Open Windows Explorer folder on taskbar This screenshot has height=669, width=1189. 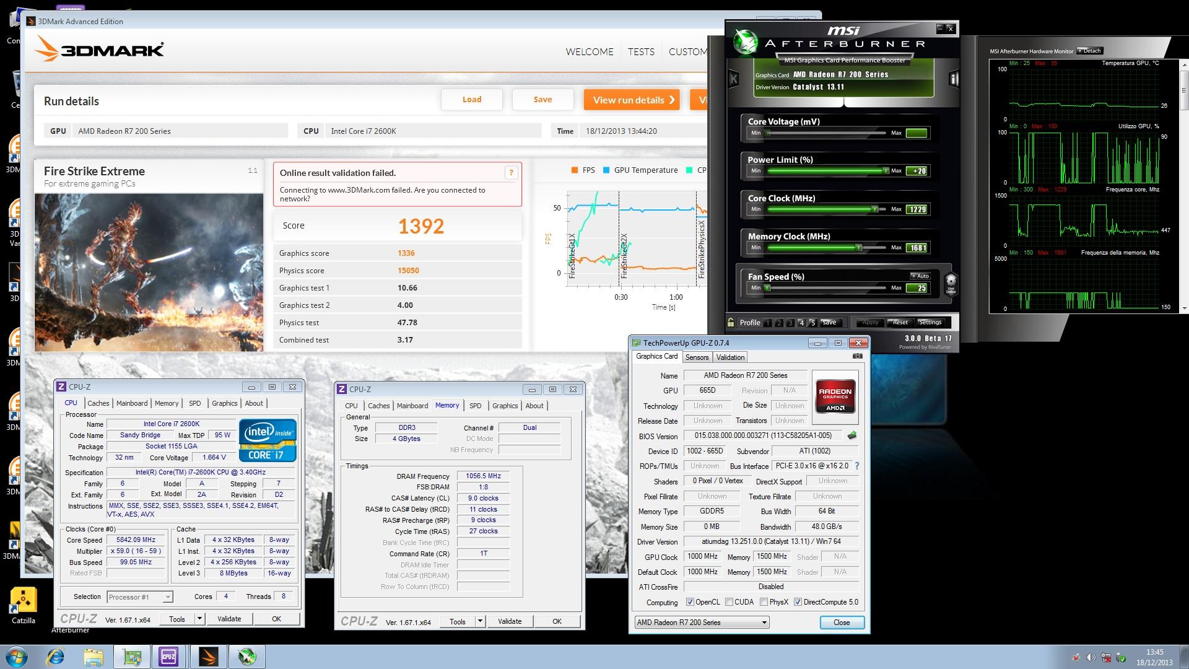(94, 657)
